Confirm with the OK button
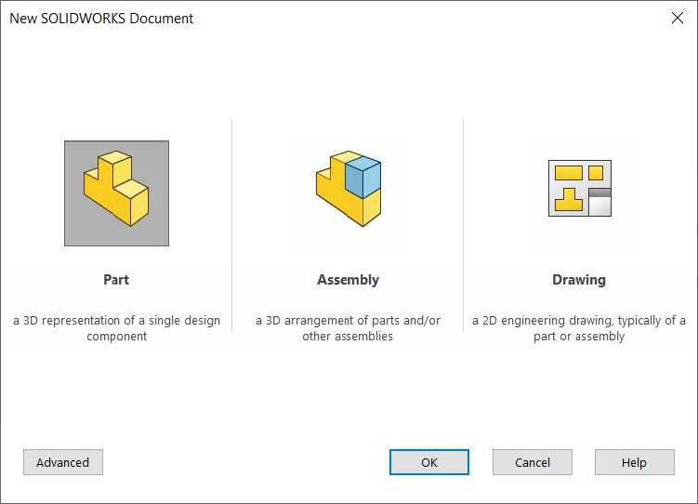 [x=429, y=462]
